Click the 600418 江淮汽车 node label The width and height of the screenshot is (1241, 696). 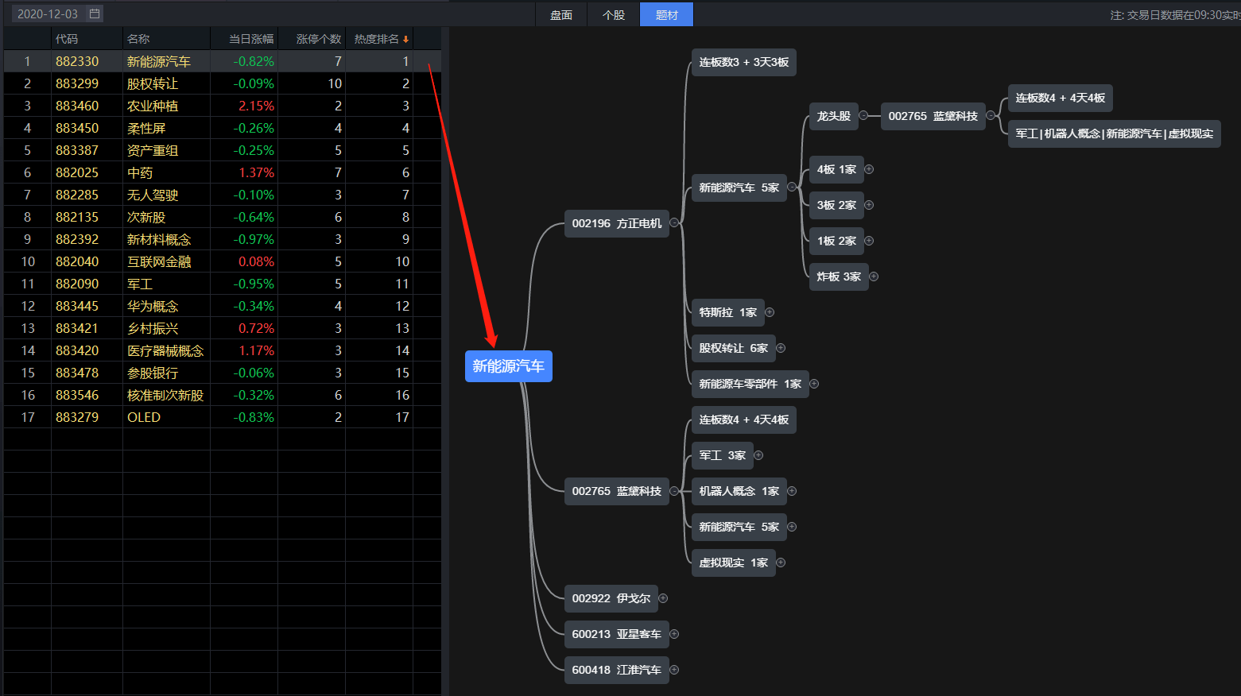(x=616, y=670)
